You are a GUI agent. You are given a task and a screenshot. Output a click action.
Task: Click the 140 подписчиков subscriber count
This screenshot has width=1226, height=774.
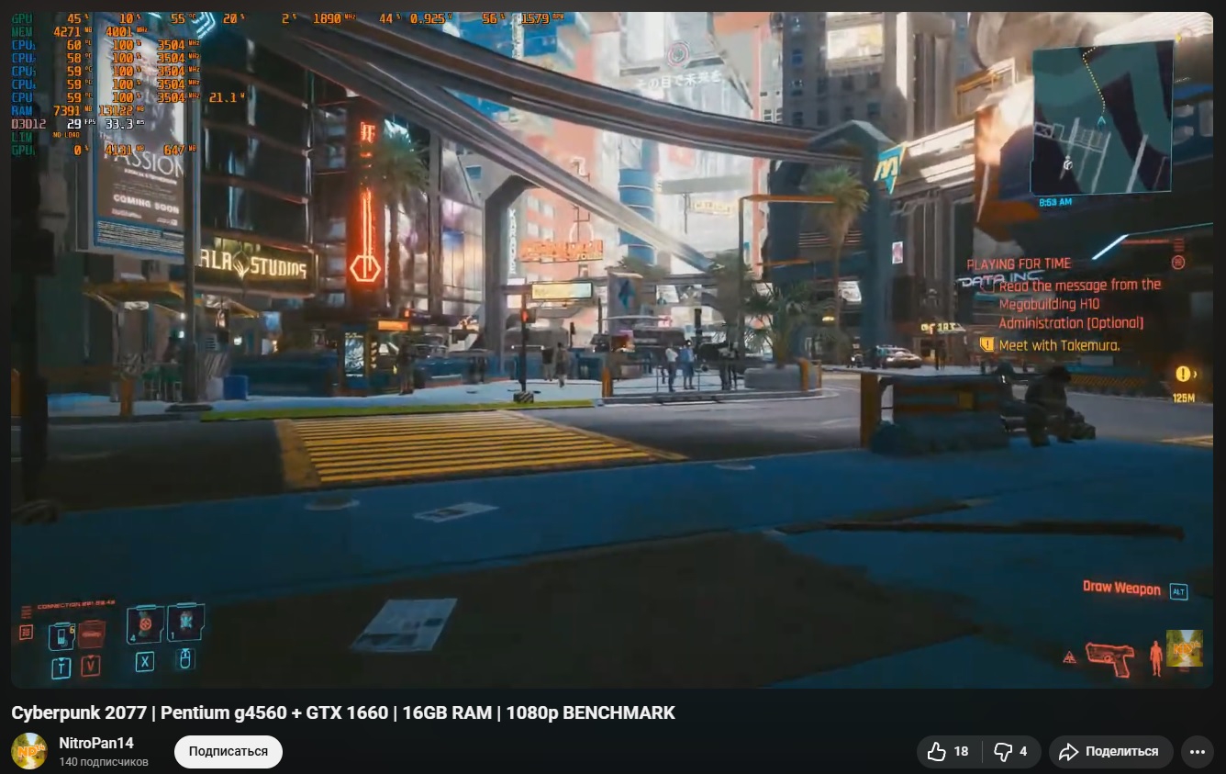(x=104, y=762)
